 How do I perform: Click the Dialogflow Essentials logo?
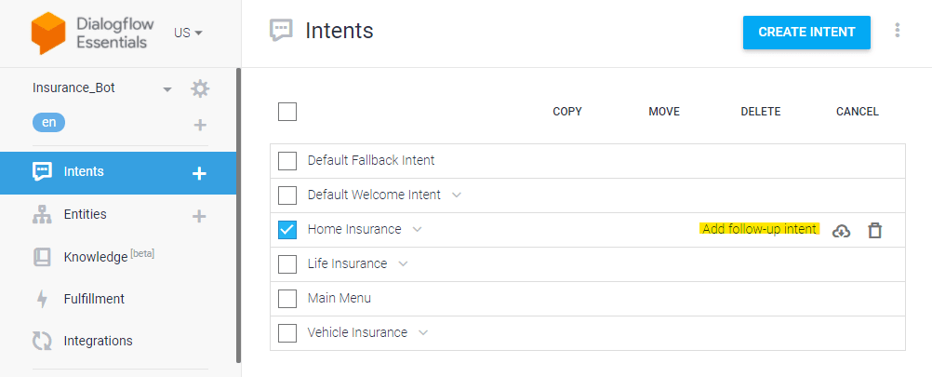click(93, 34)
